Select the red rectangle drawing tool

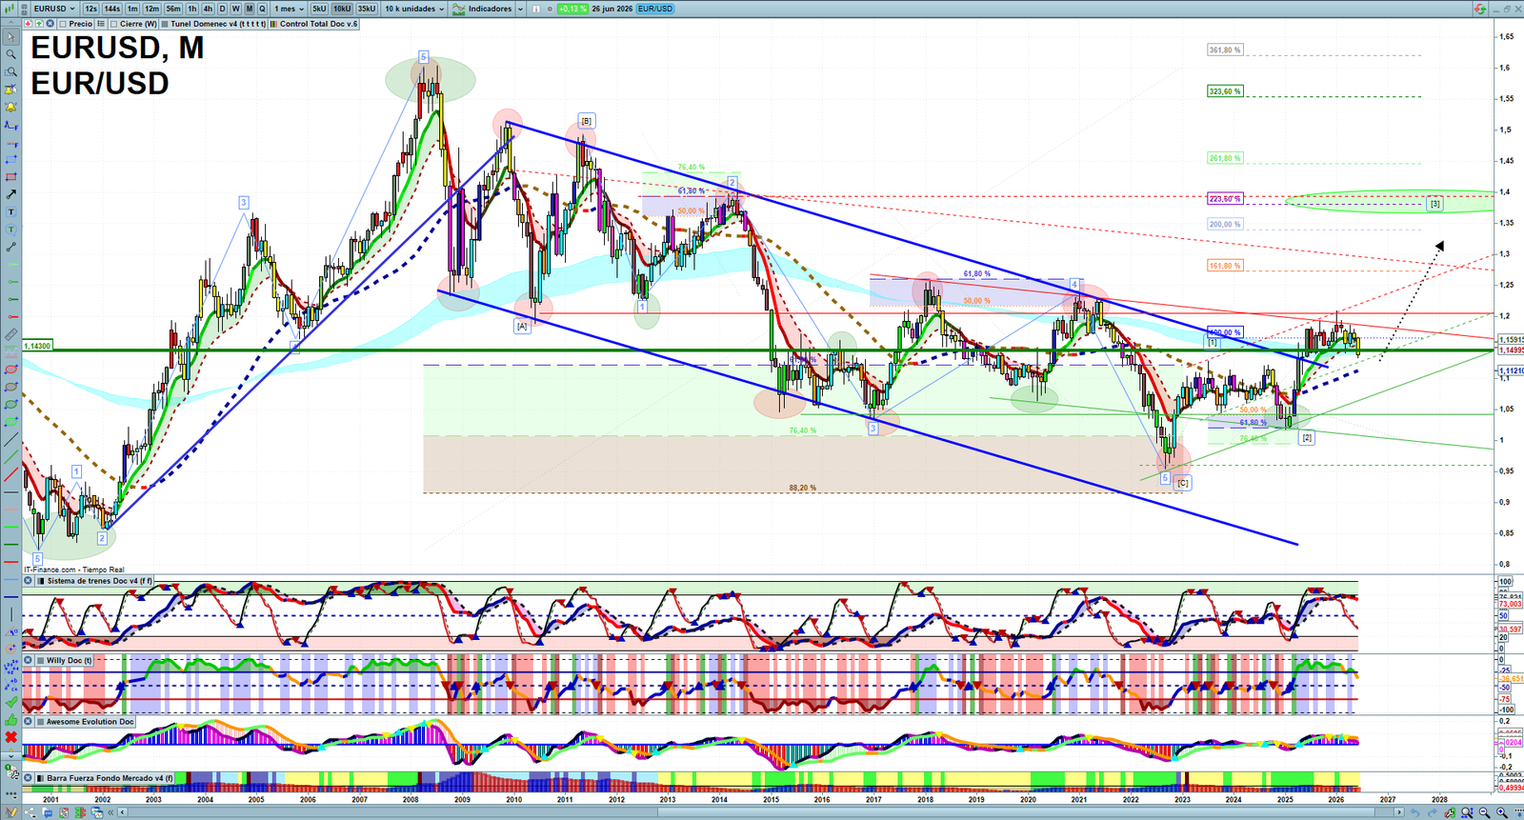tap(10, 177)
